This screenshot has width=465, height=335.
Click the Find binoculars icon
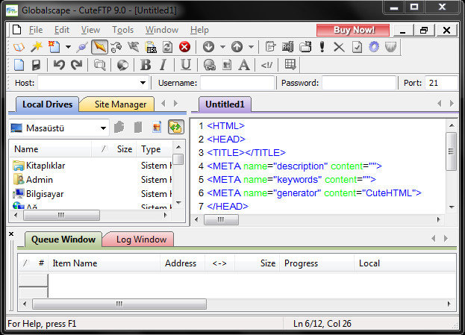(99, 65)
